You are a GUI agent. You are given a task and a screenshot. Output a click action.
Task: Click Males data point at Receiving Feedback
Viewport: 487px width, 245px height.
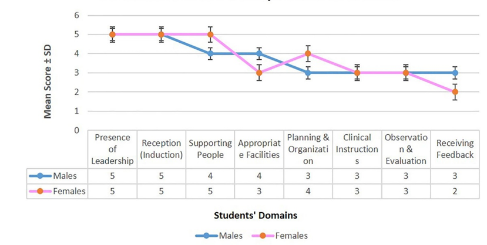click(455, 73)
